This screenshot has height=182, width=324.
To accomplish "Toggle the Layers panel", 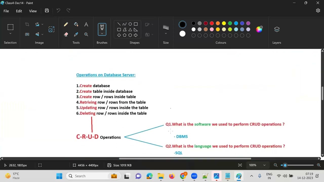I will click(x=277, y=29).
